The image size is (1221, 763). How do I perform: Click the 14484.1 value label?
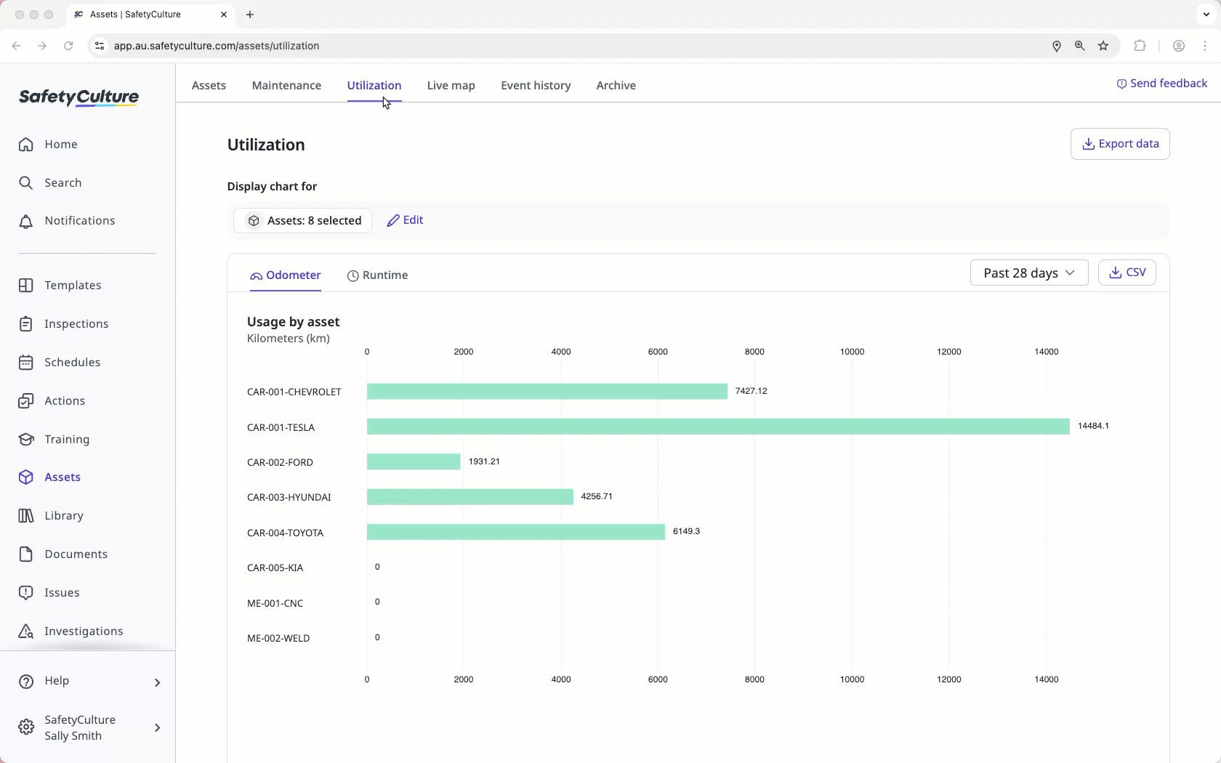[x=1093, y=426]
